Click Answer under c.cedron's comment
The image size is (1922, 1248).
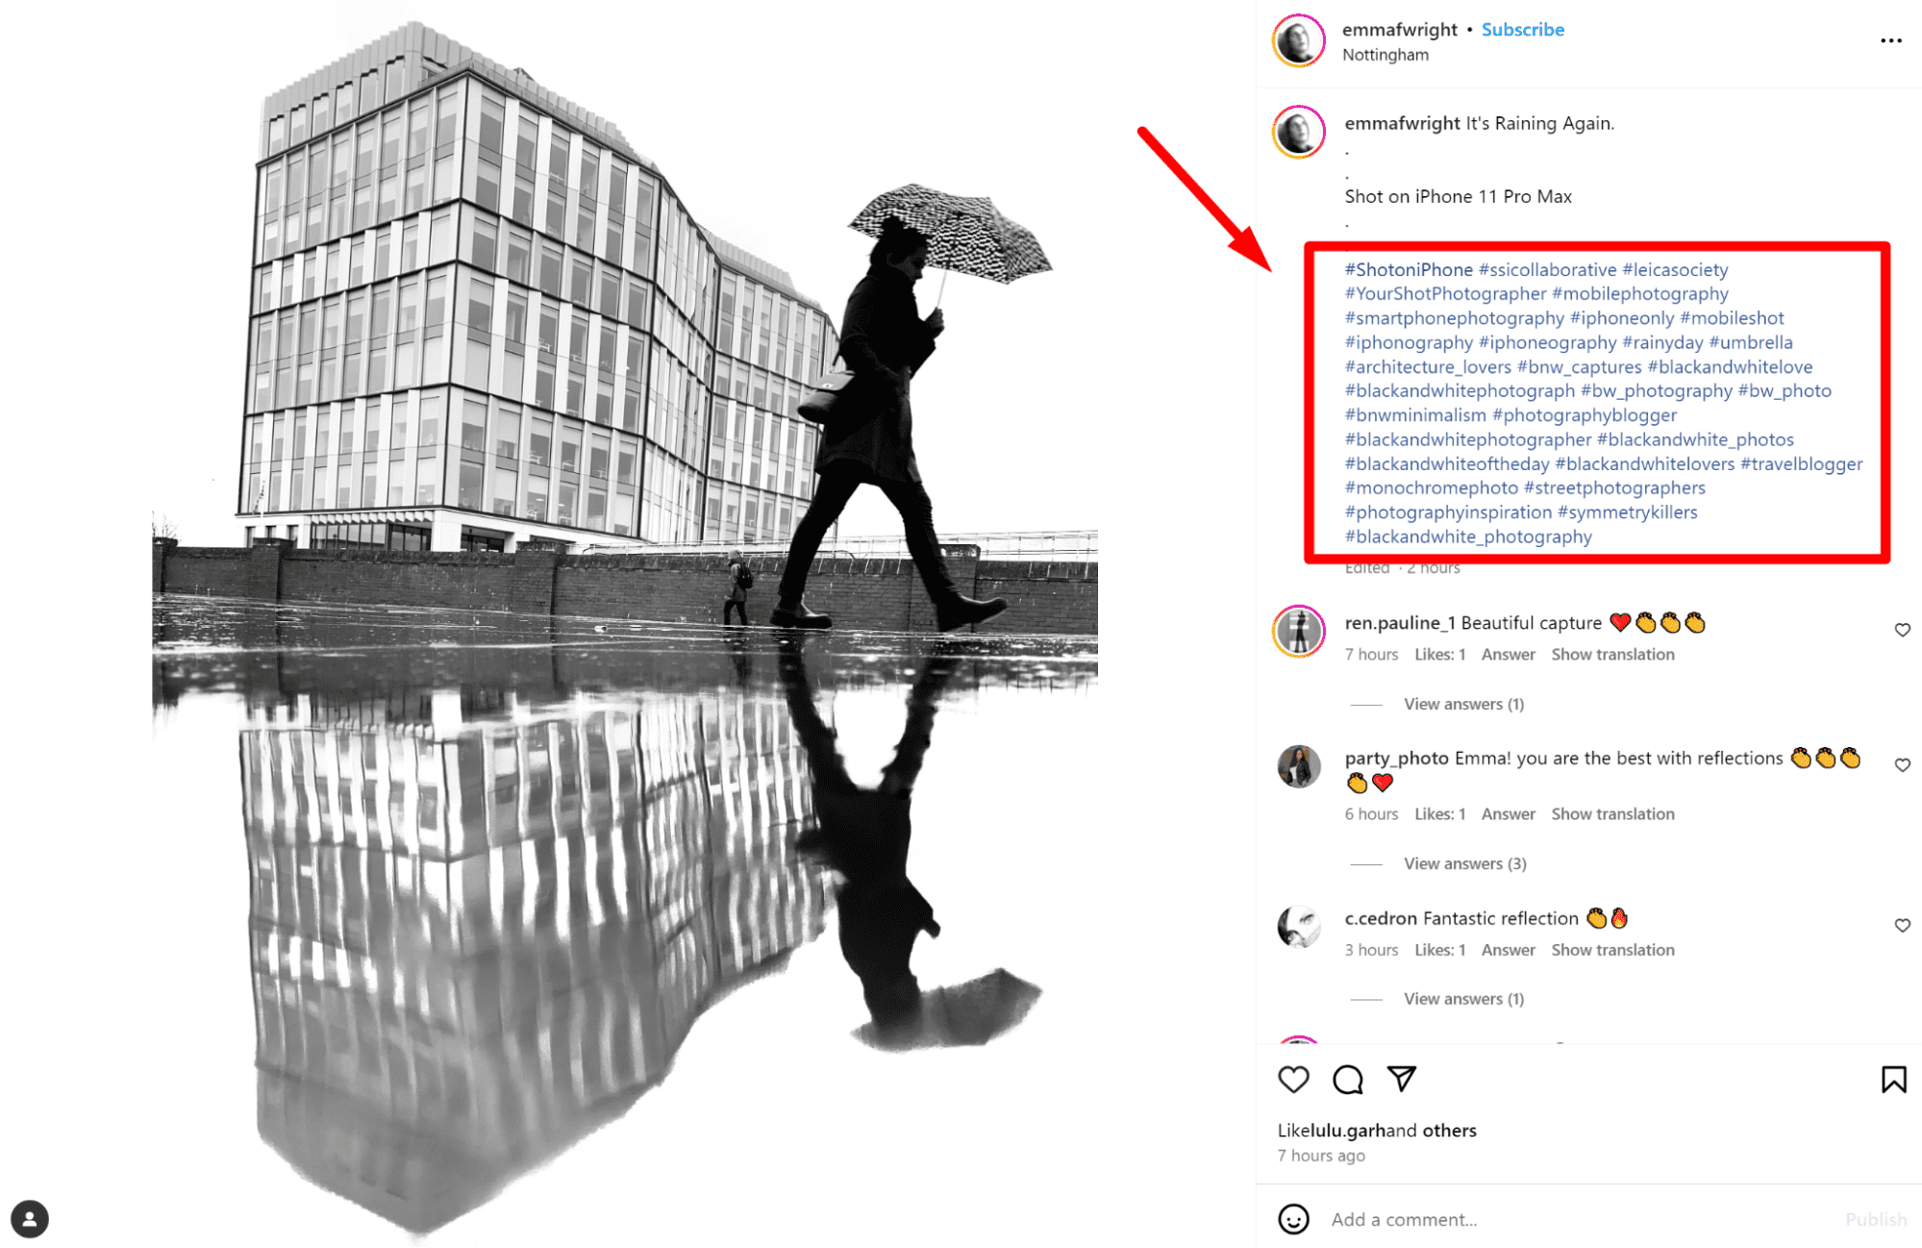coord(1508,950)
